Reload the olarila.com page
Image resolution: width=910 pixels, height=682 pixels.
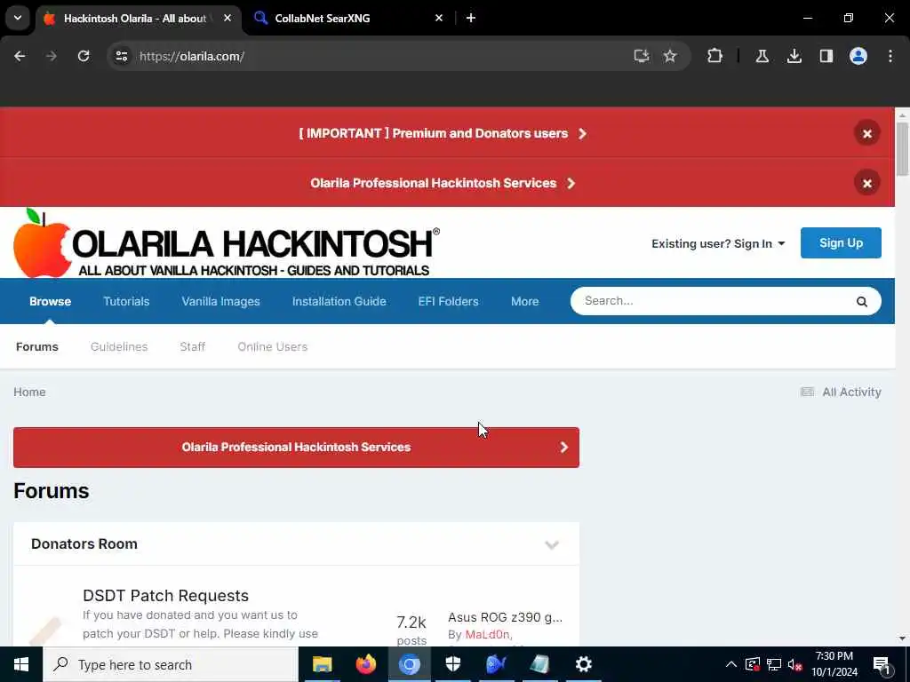point(84,56)
